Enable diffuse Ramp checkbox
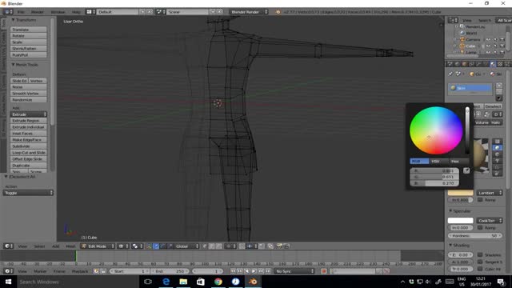 click(480, 199)
